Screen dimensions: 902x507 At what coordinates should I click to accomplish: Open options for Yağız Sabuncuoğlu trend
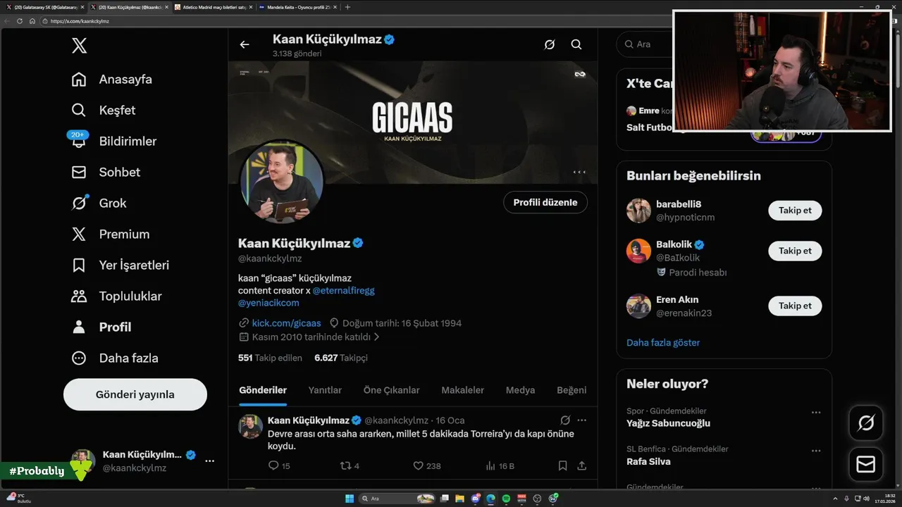coord(816,413)
